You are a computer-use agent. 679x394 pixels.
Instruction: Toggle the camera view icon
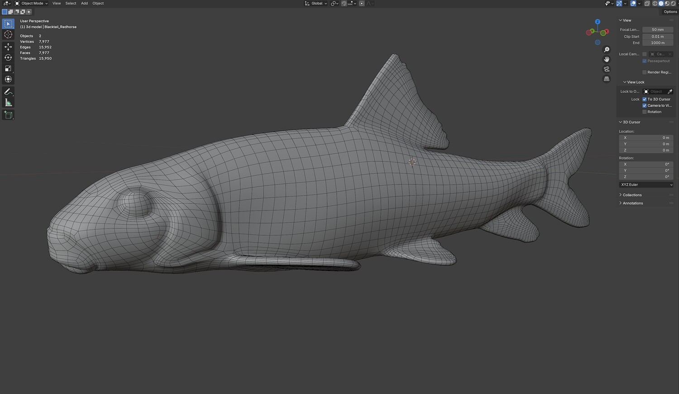(x=607, y=69)
